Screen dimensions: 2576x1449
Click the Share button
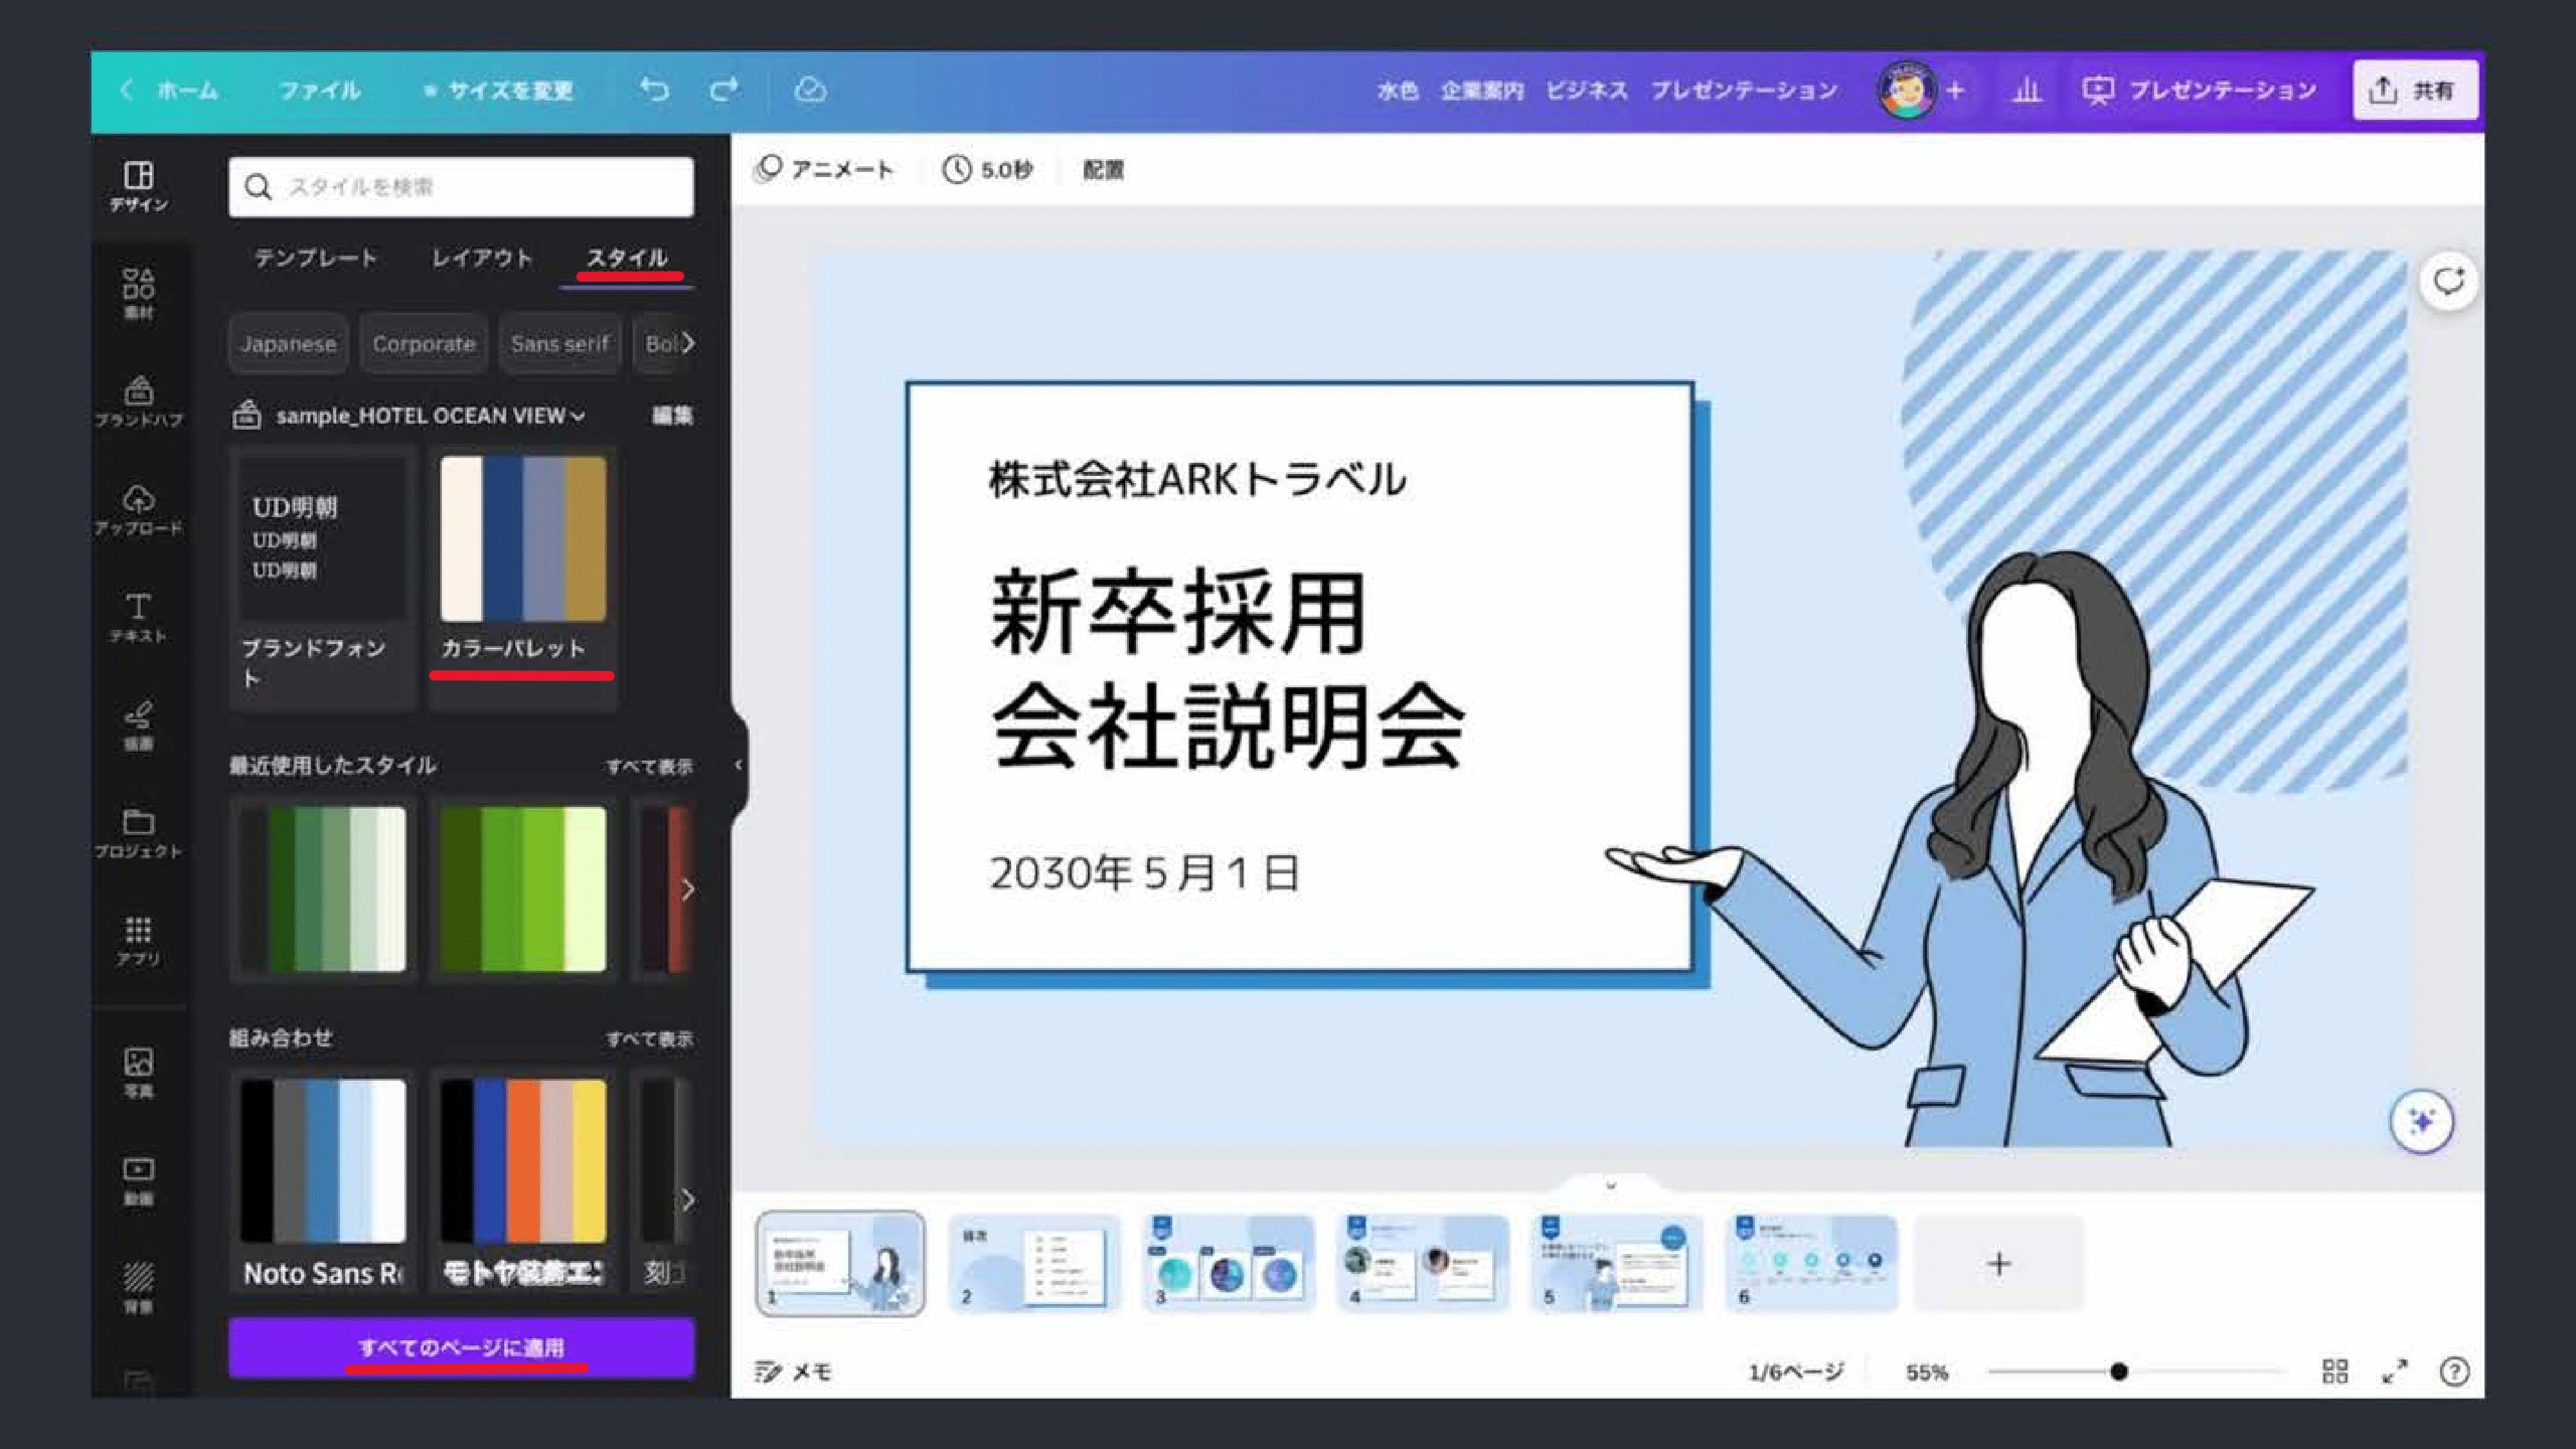[2414, 90]
